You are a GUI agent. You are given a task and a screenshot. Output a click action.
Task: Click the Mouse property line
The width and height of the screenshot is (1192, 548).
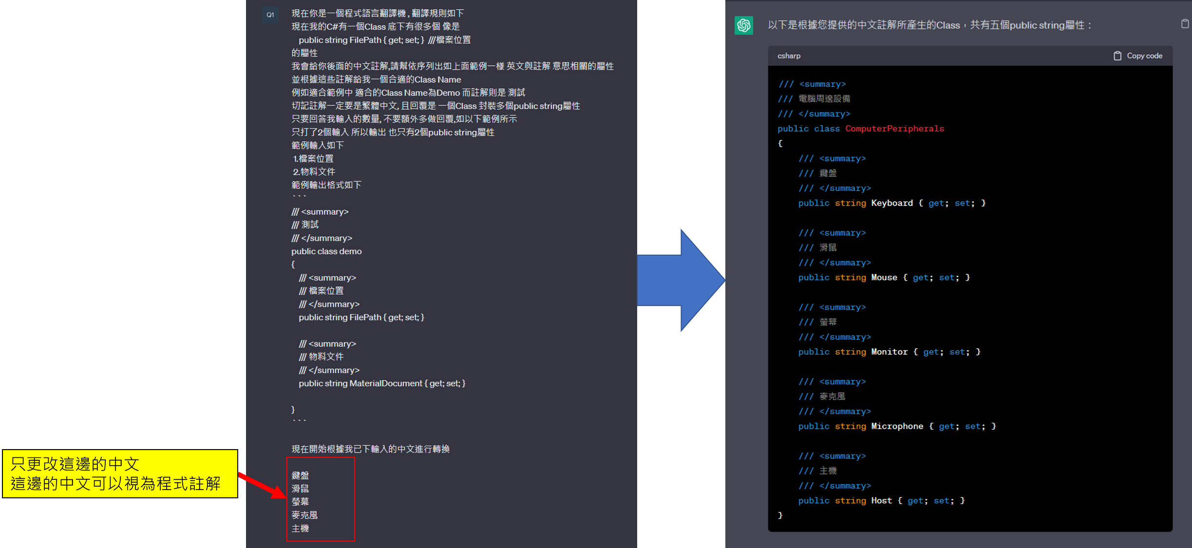click(884, 278)
